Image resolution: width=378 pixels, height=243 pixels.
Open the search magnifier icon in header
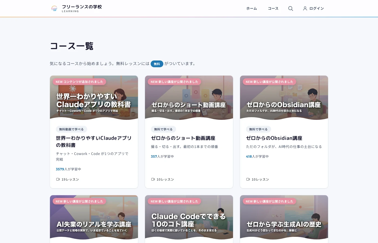point(291,9)
